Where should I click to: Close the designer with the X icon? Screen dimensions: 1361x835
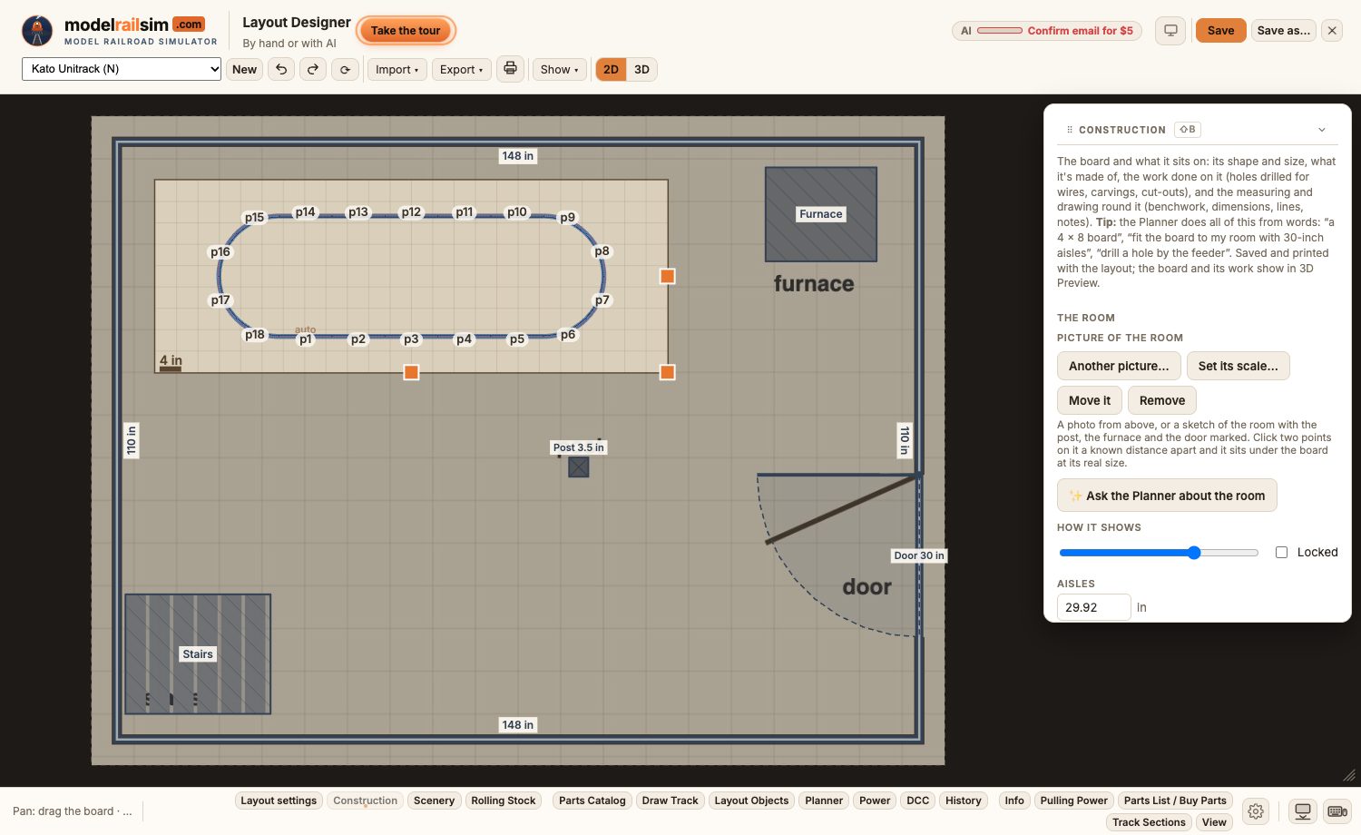point(1332,30)
